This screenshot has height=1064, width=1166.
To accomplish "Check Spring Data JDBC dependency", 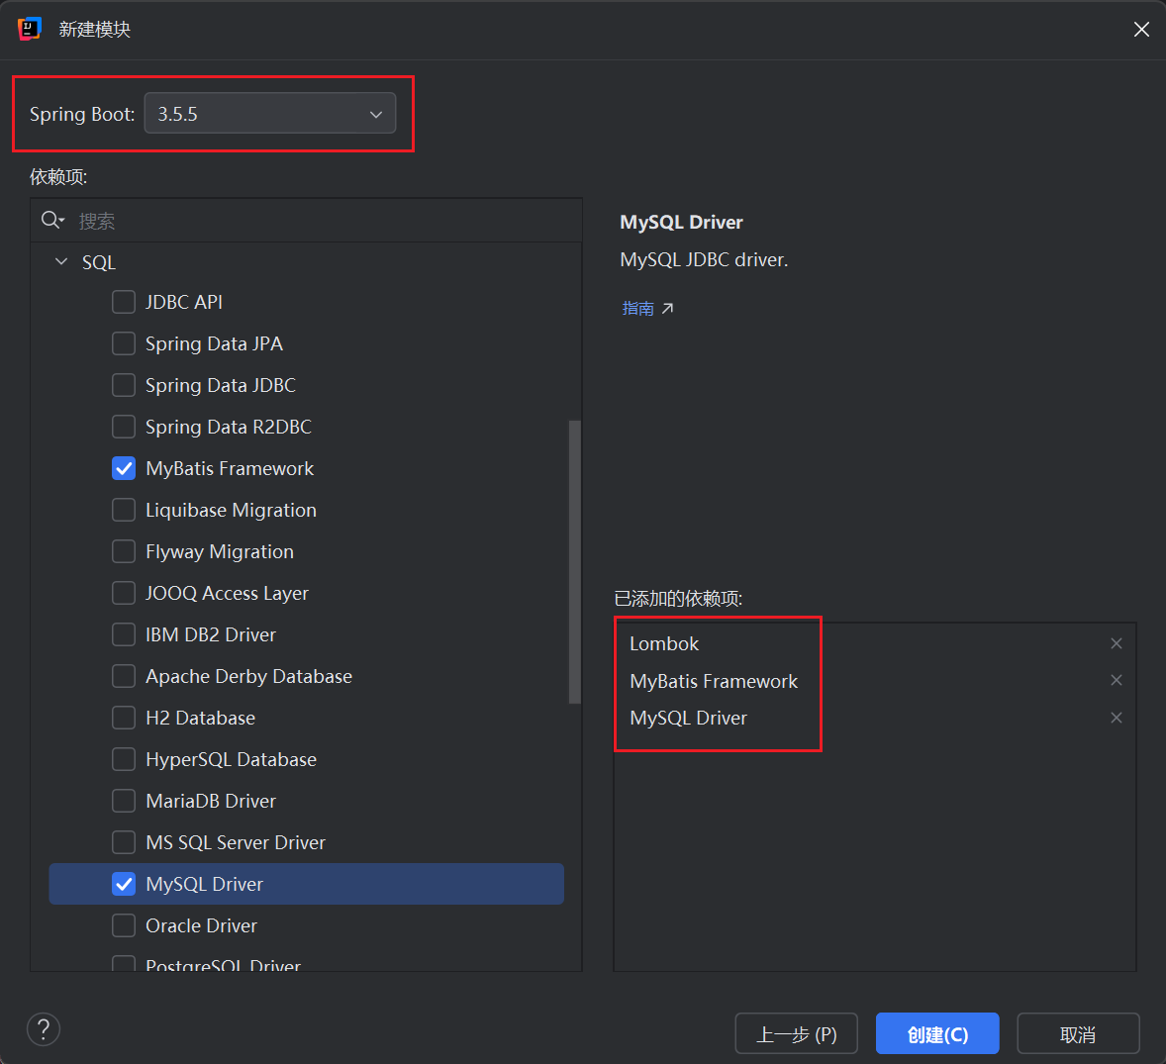I will pyautogui.click(x=124, y=385).
